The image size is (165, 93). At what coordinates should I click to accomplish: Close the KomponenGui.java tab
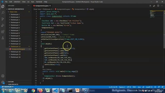pos(50,6)
